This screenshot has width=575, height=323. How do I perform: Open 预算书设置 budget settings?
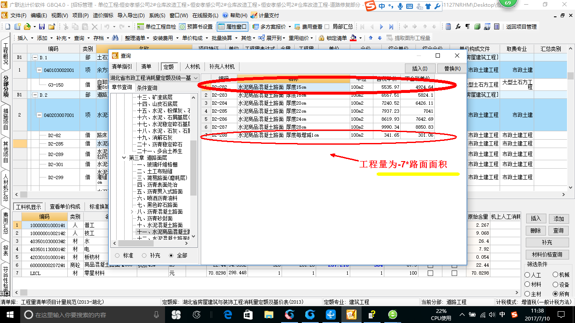coord(196,26)
